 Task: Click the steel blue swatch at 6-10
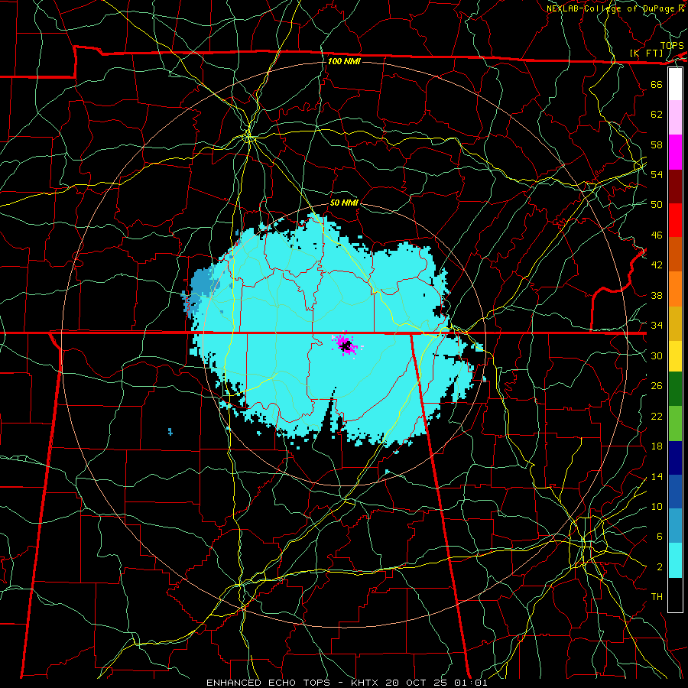click(x=675, y=526)
